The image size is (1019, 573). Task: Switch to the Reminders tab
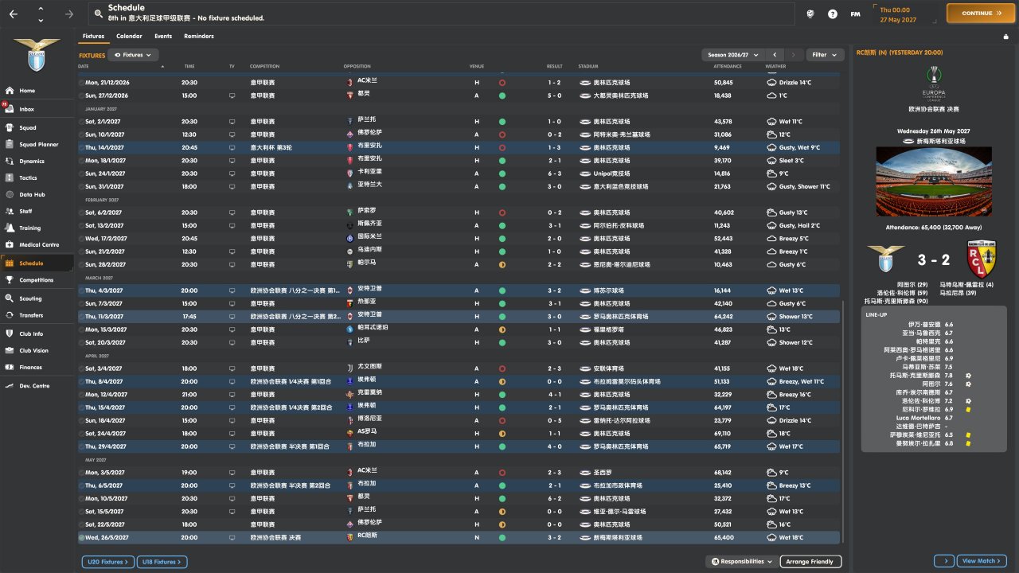click(x=198, y=36)
